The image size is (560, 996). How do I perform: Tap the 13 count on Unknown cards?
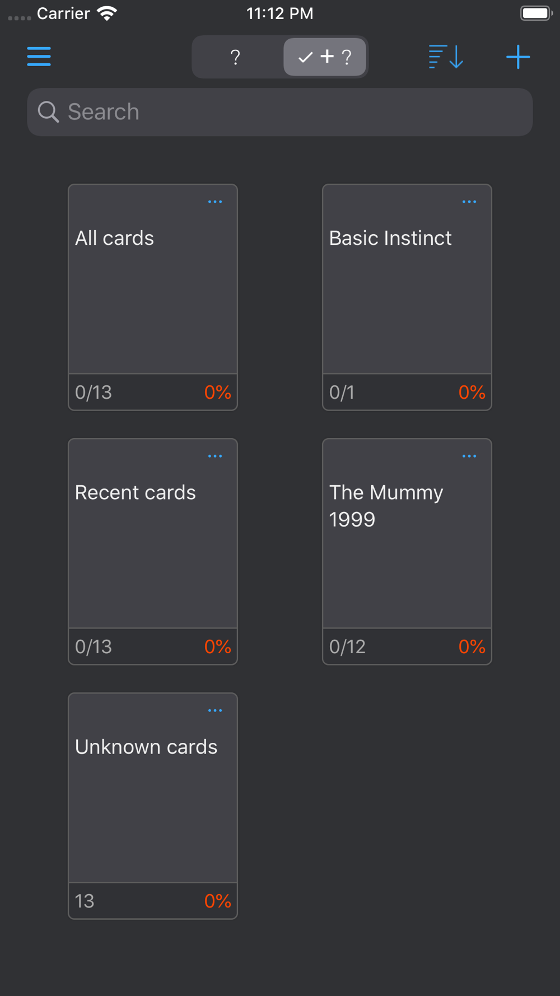coord(85,901)
